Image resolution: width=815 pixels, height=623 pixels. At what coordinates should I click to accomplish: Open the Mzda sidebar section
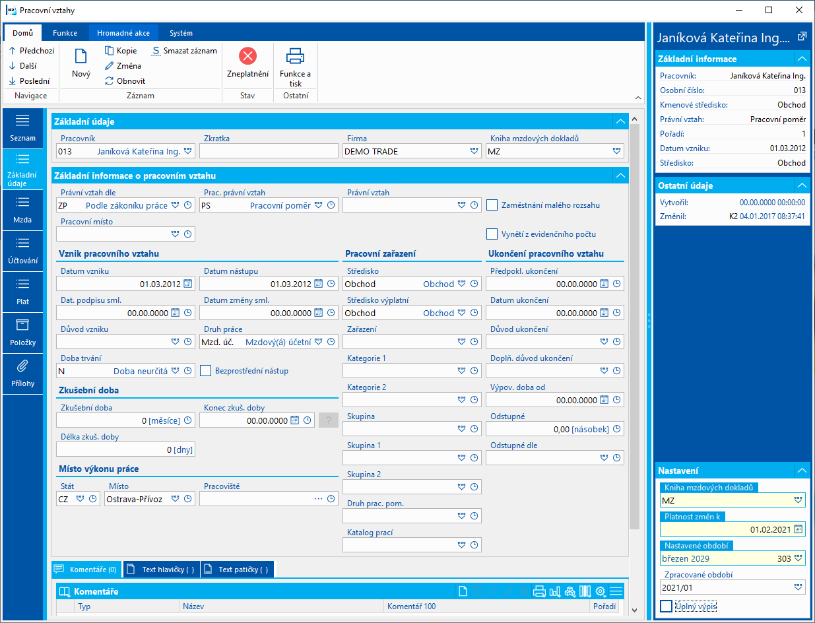click(22, 210)
